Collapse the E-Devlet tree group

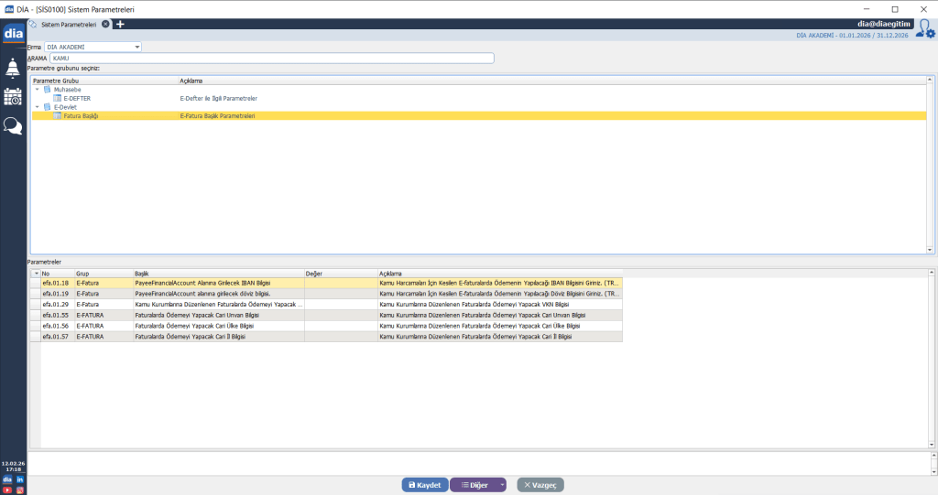38,107
